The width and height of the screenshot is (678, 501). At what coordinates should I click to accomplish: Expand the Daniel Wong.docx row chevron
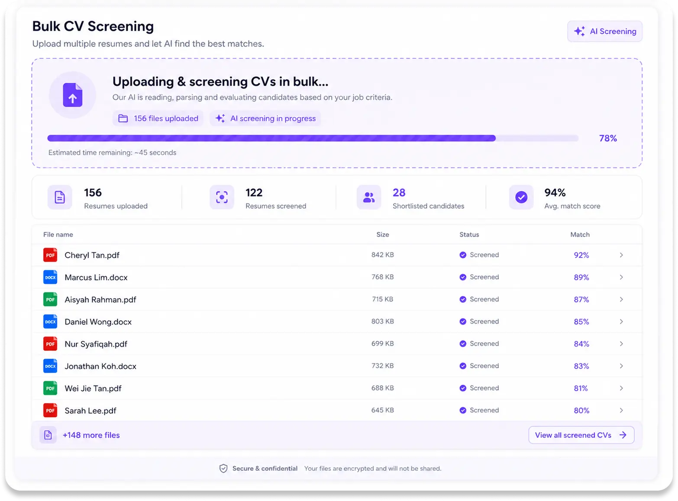point(621,321)
